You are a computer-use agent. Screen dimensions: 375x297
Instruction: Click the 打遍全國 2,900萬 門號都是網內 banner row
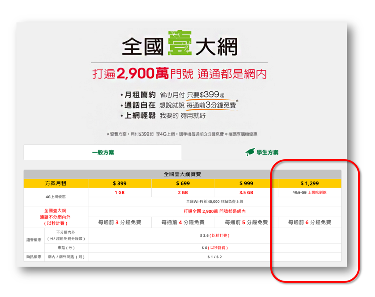tap(215, 212)
